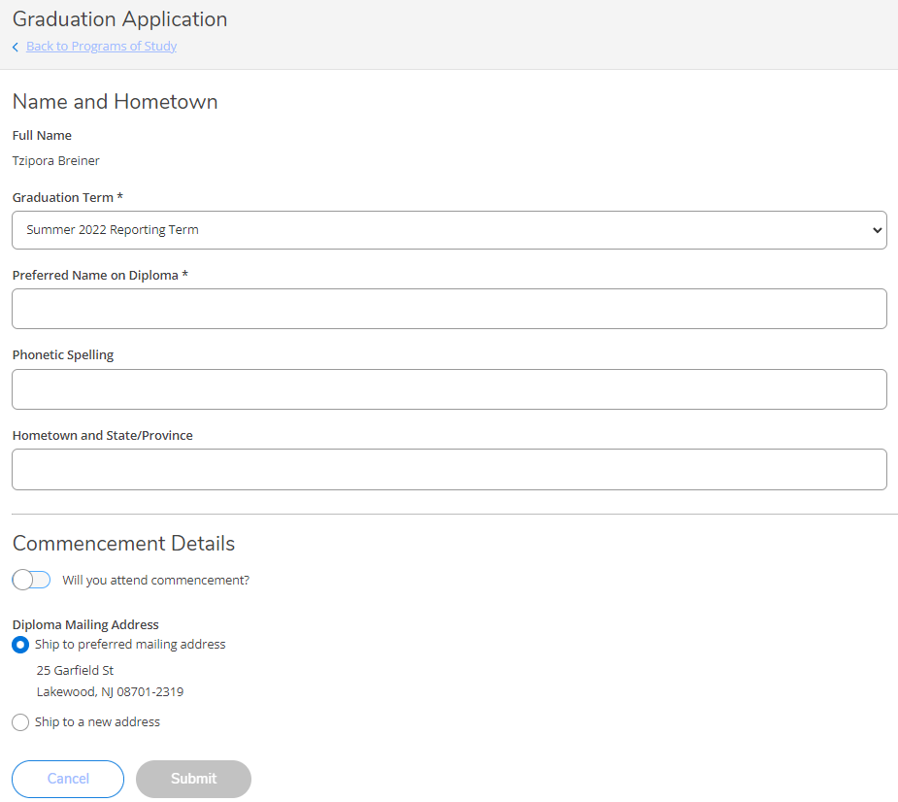Screen dimensions: 898x802
Task: Click the Preferred Name on Diploma label
Action: click(99, 275)
